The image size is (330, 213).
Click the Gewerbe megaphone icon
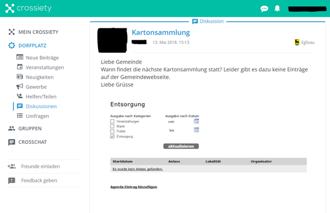tap(20, 87)
